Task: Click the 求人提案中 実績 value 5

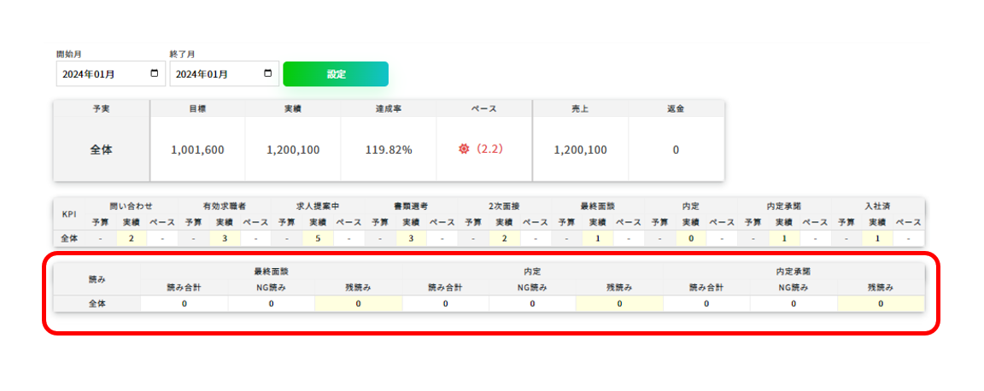Action: click(x=318, y=238)
